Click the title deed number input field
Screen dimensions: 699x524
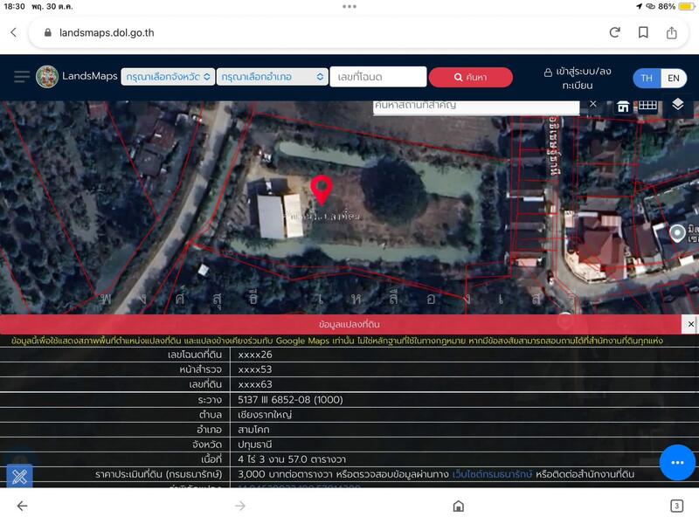tap(377, 77)
